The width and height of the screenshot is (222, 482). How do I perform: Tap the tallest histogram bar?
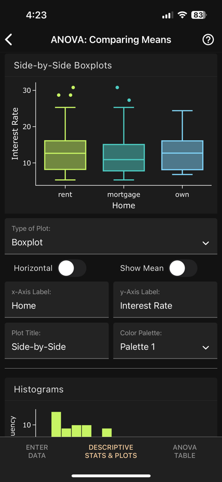click(56, 424)
